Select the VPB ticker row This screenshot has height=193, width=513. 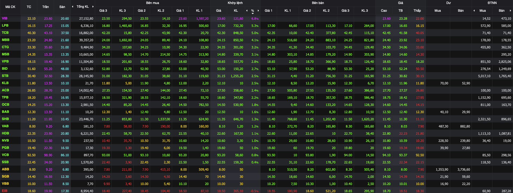coord(5,61)
